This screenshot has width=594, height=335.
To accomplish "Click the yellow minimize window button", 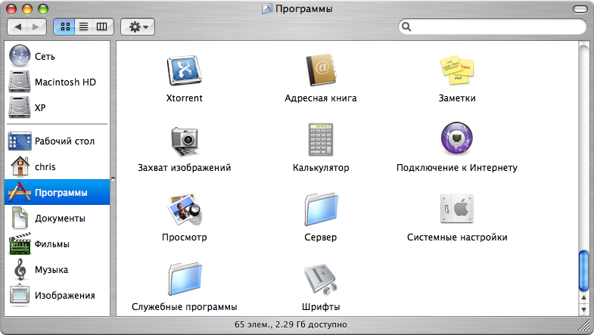I will pos(27,9).
